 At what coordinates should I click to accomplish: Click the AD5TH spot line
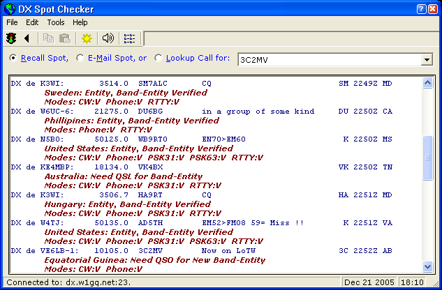click(x=201, y=223)
